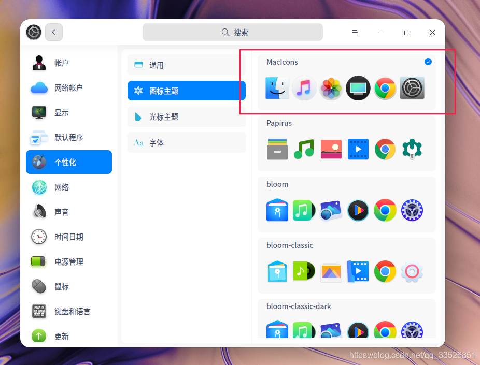
Task: Open the 声音 sound settings
Action: (68, 212)
